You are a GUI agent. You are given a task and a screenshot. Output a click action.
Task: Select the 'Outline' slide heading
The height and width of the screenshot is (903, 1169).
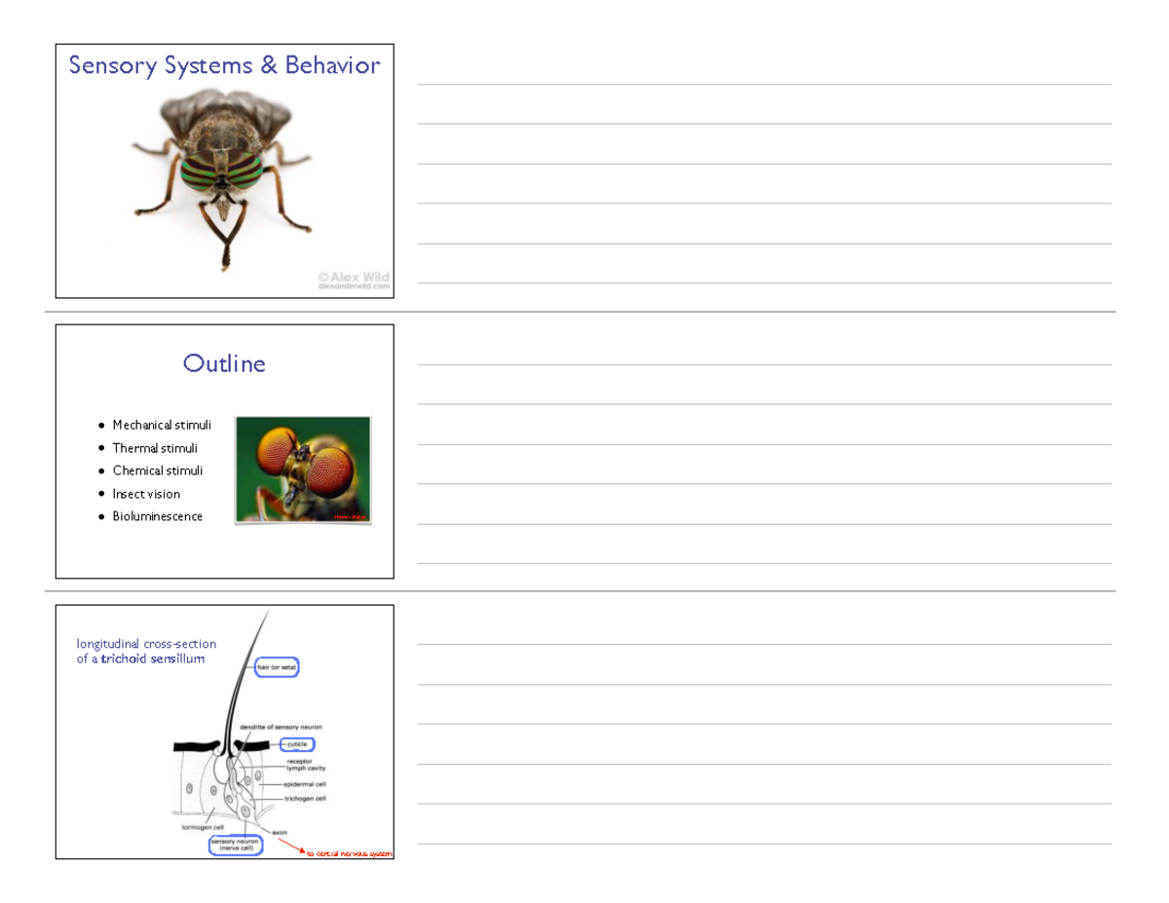click(x=224, y=363)
